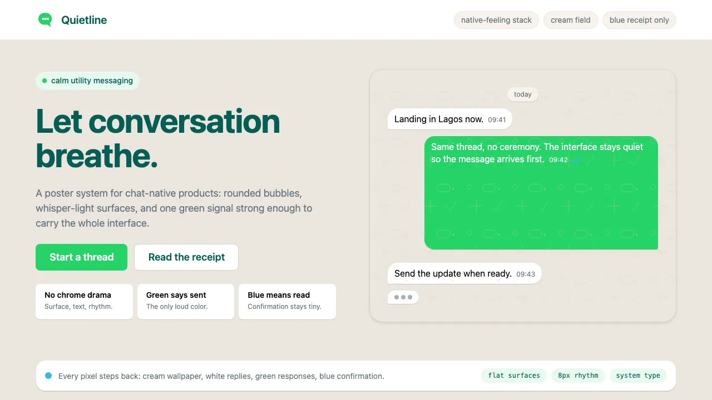Click the green dot in the calm utility badge
Screen dimensions: 712x400
point(44,81)
